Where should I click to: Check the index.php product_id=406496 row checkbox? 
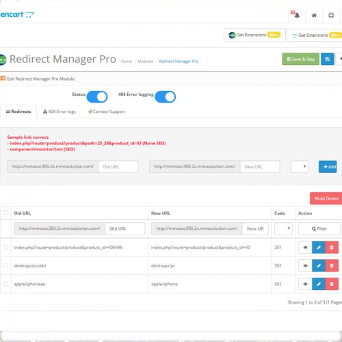5,247
